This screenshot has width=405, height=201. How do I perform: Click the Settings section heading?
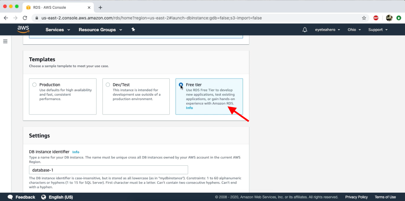pos(39,136)
